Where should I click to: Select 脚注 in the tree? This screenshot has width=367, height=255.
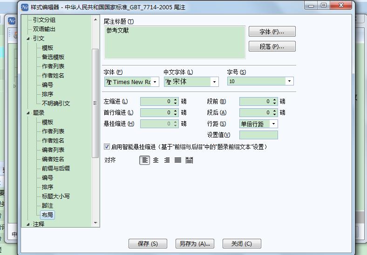[x=48, y=206]
